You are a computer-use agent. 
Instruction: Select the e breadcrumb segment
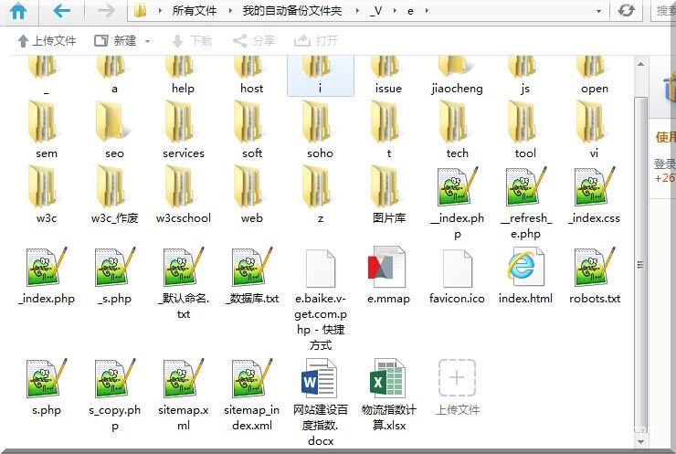(x=410, y=11)
